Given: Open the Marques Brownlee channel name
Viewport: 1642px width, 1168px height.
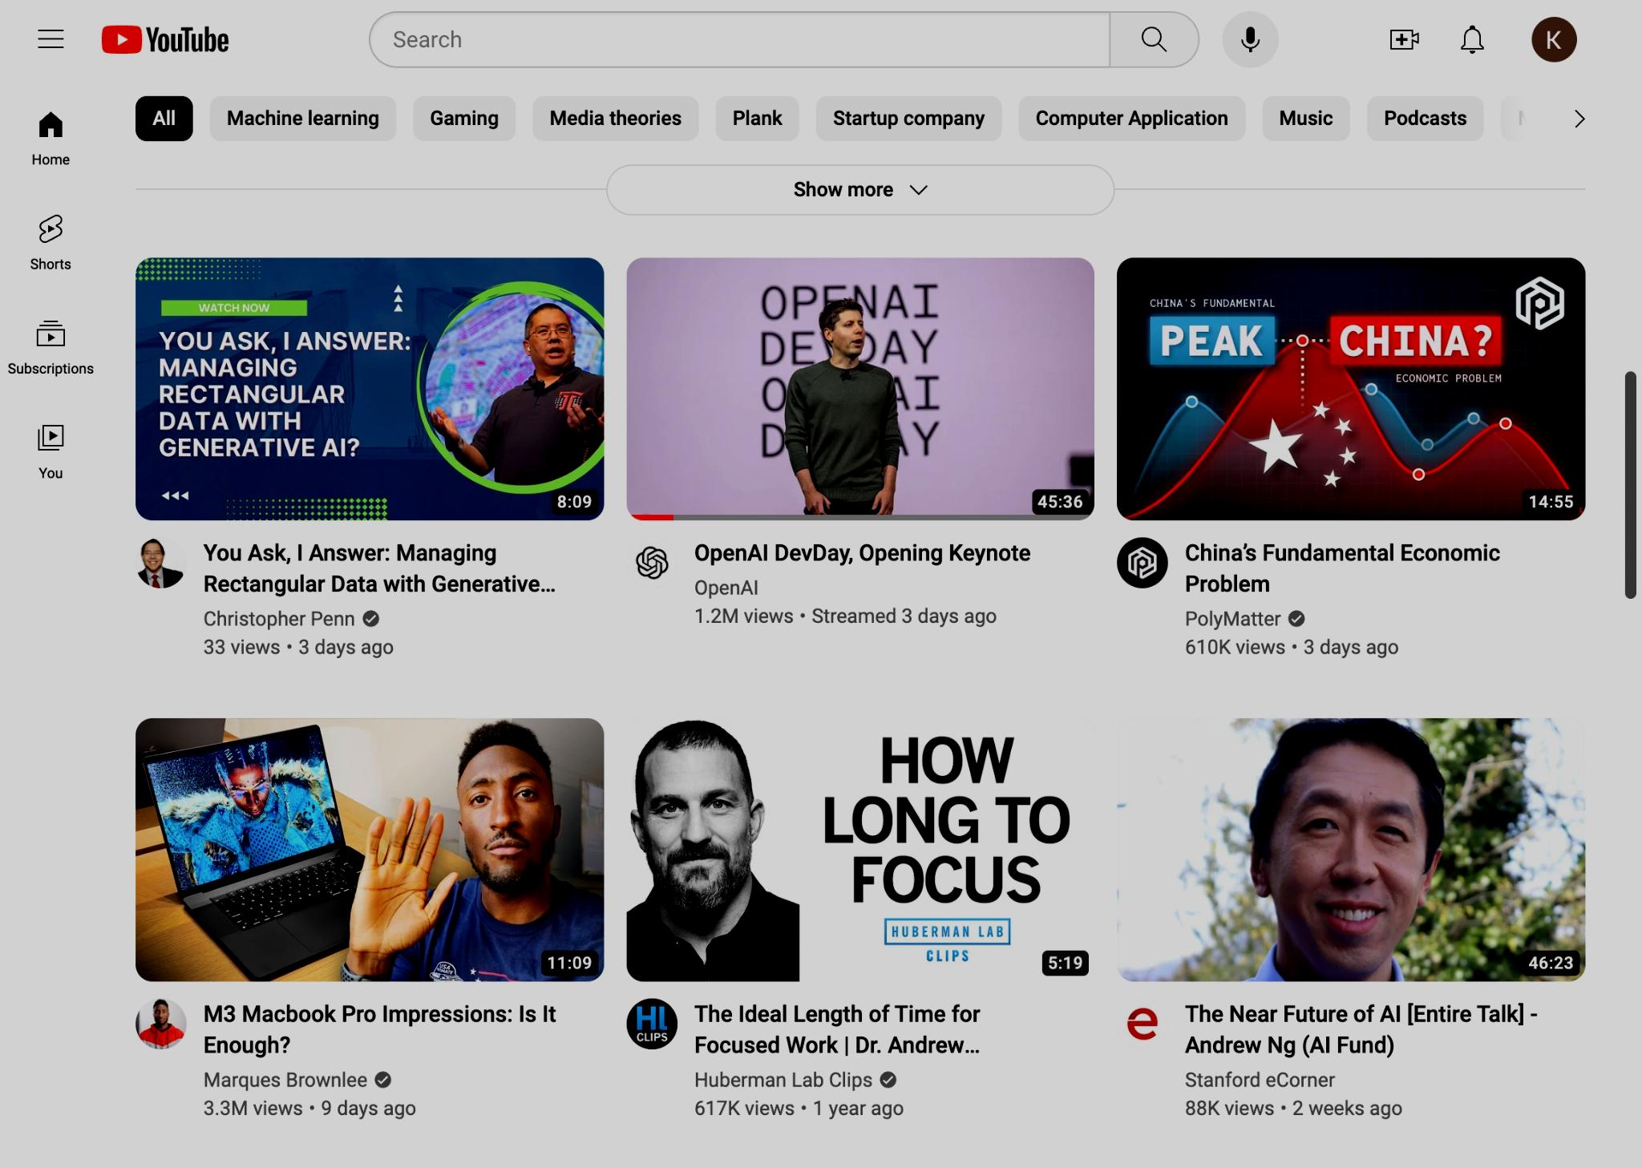Looking at the screenshot, I should click(x=285, y=1080).
